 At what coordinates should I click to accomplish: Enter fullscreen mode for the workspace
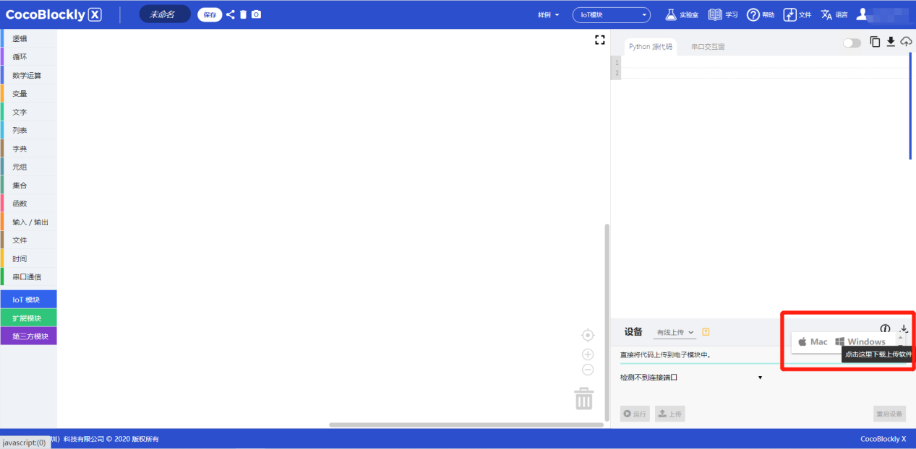point(599,40)
